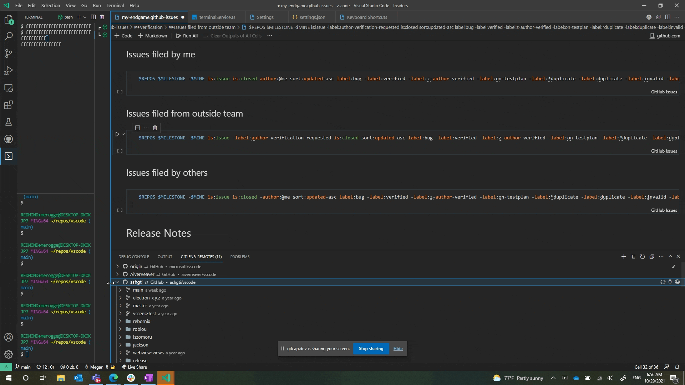Open the Terminal menu

click(115, 5)
